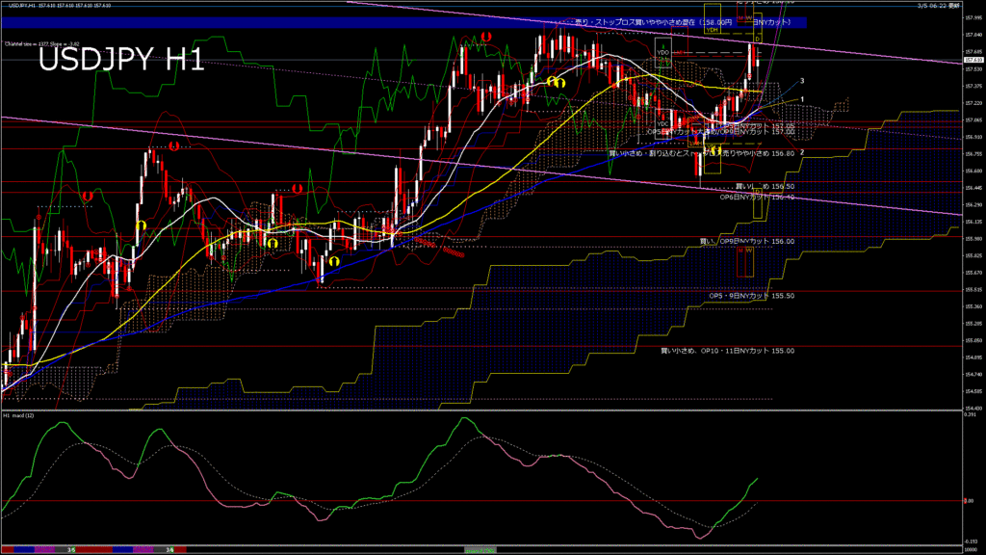The image size is (986, 555).
Task: Click the leftmost red down-arrow signal marker
Action: [87, 196]
